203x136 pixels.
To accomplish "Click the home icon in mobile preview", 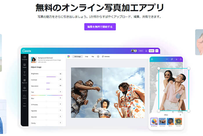I will [152, 59].
